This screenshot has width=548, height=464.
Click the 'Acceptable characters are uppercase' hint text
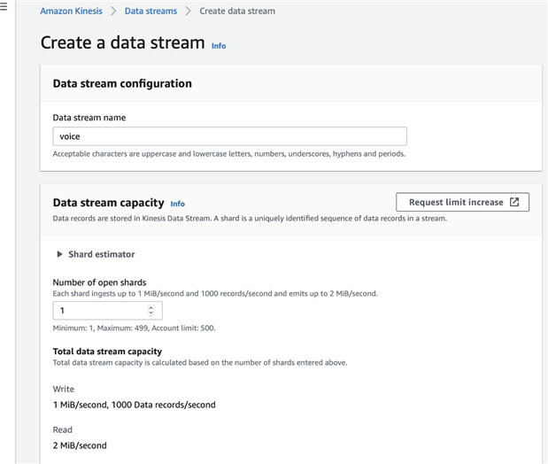click(229, 154)
